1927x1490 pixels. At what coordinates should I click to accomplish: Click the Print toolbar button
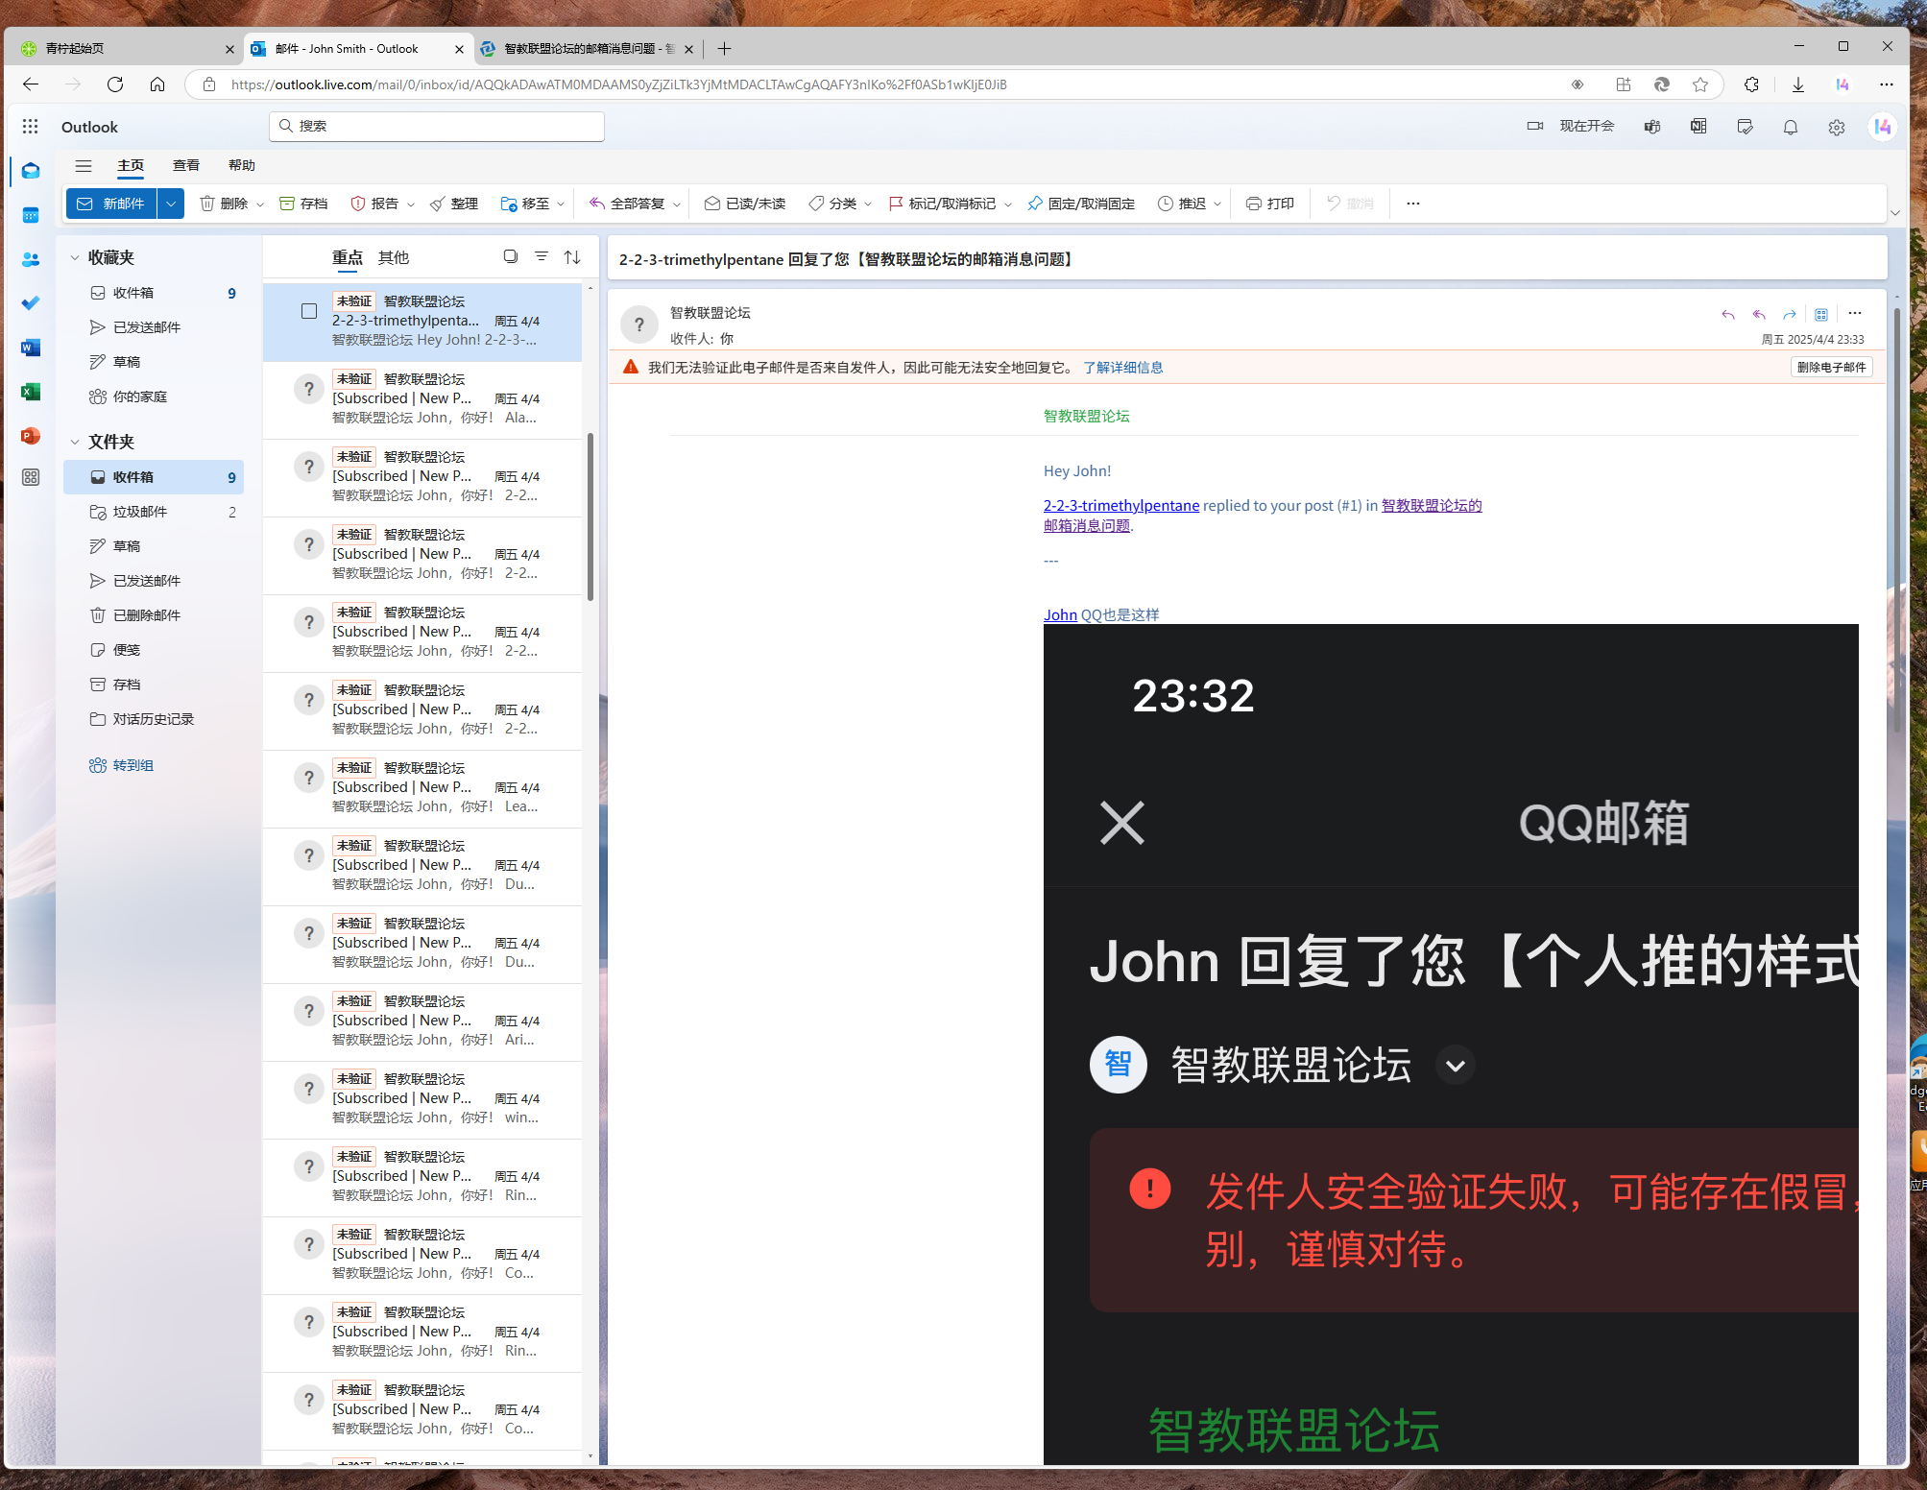(x=1269, y=204)
